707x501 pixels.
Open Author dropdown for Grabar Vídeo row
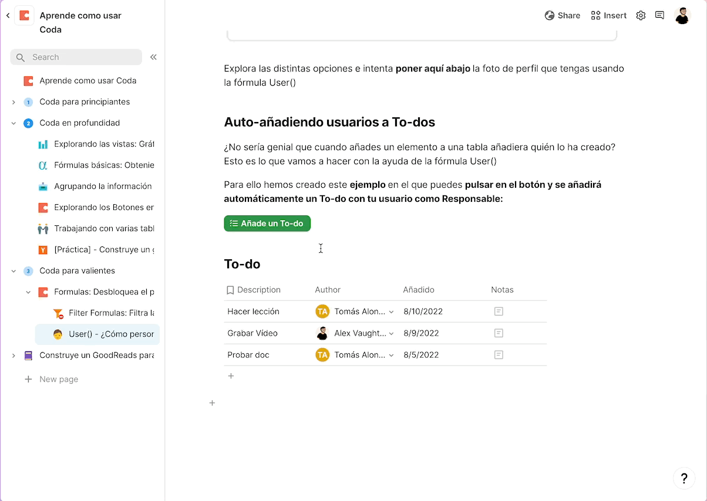click(x=391, y=334)
